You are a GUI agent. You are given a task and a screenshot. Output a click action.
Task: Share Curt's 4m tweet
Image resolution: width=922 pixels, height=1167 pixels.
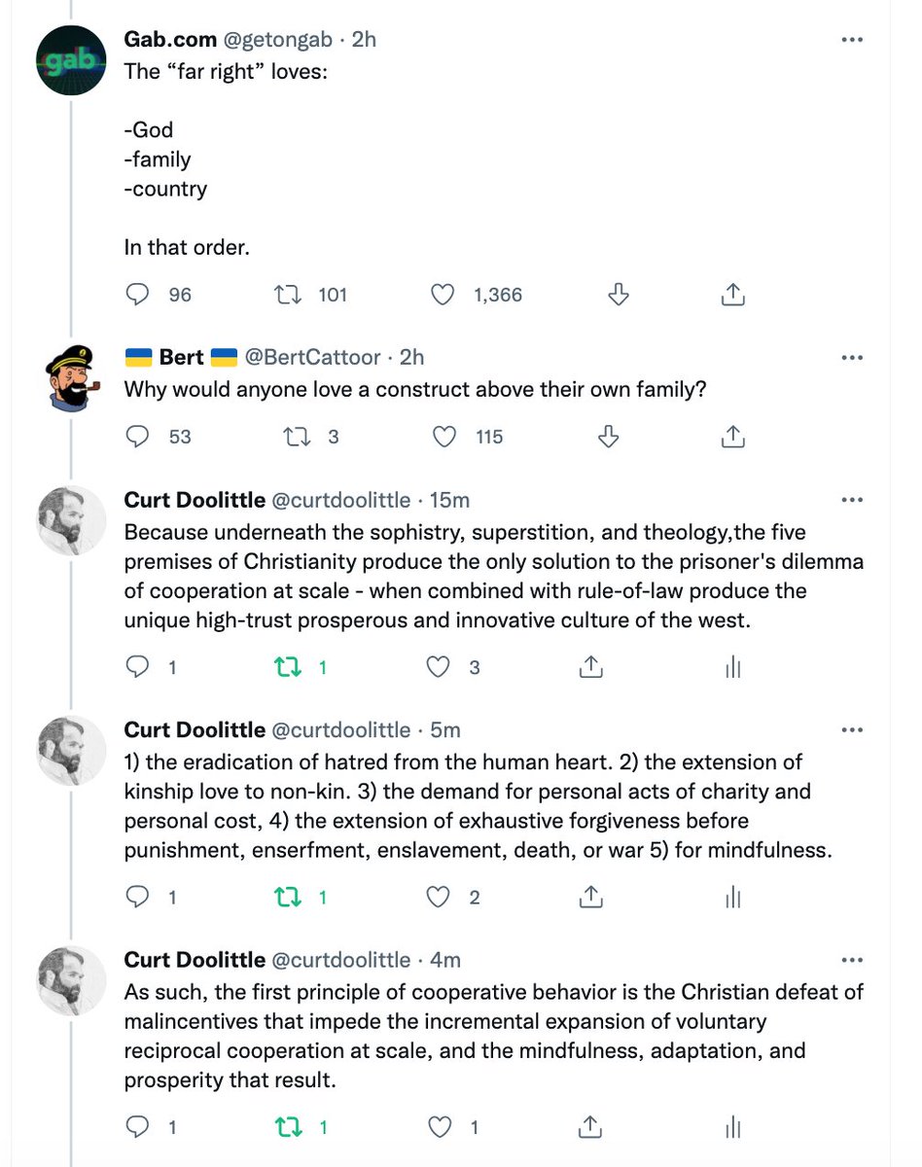pos(589,1127)
